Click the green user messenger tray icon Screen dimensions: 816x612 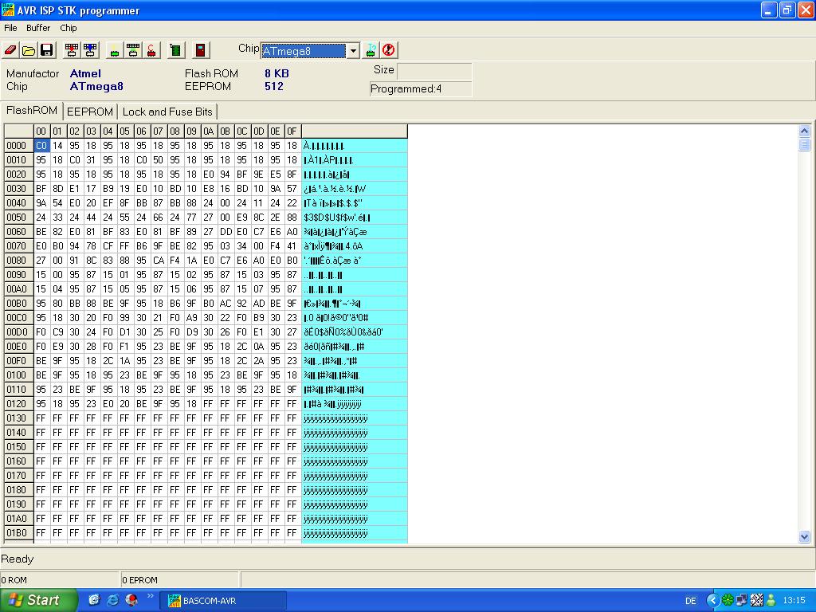pos(771,600)
